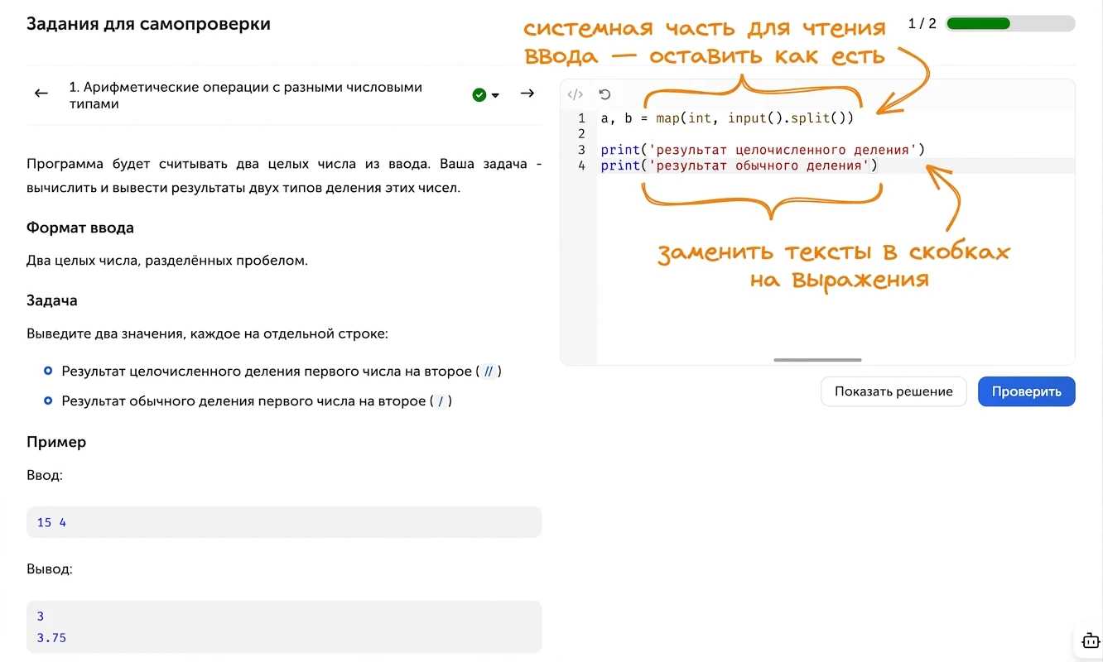This screenshot has width=1103, height=662.
Task: Go to next task with right arrow
Action: (x=527, y=94)
